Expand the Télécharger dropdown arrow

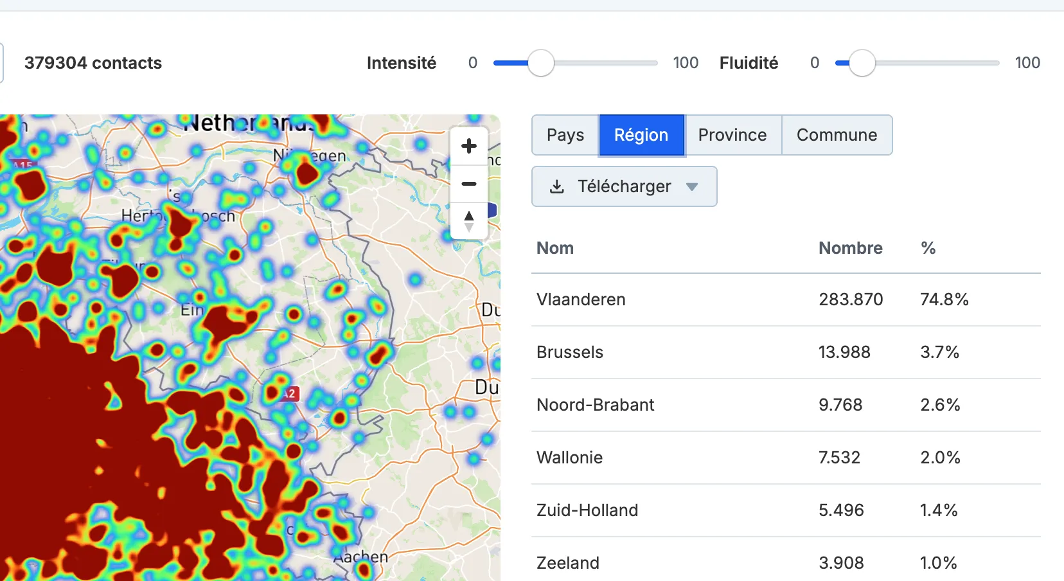[692, 187]
